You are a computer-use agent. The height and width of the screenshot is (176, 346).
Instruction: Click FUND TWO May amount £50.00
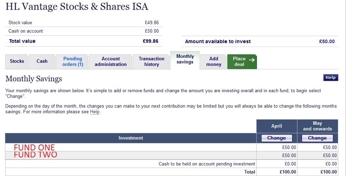330,155
